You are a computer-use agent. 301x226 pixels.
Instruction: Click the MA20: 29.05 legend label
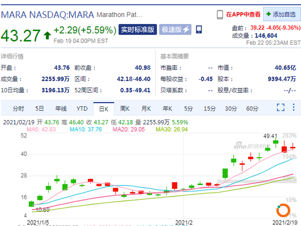(x=129, y=129)
